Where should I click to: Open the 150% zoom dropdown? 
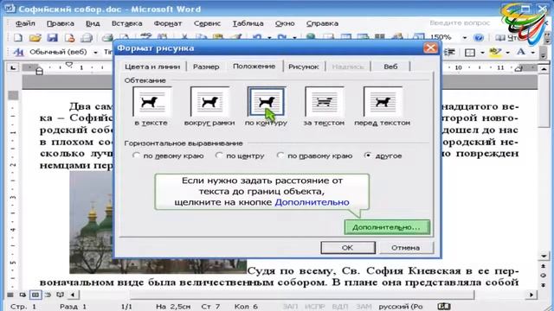tap(464, 37)
